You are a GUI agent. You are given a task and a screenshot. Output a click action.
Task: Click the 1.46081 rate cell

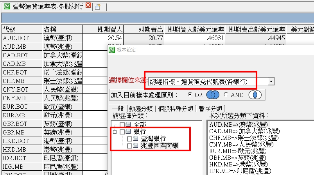(194, 38)
